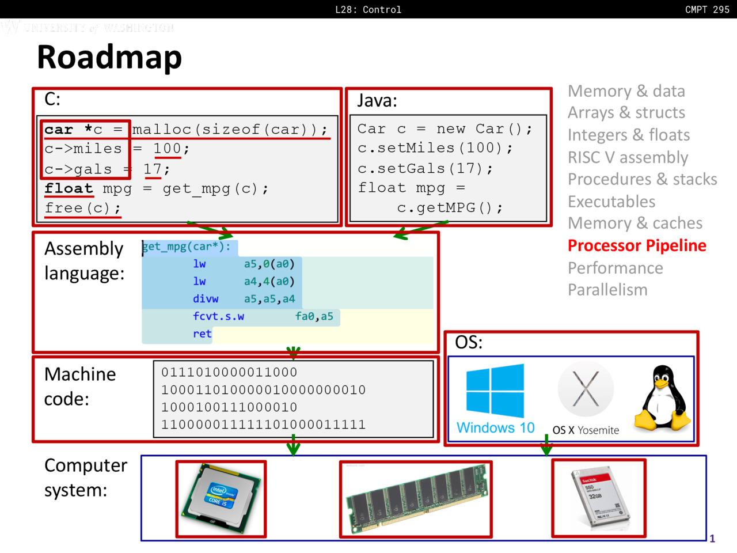Choose Procedures & stacks in the topic list
This screenshot has width=737, height=553.
pos(642,179)
